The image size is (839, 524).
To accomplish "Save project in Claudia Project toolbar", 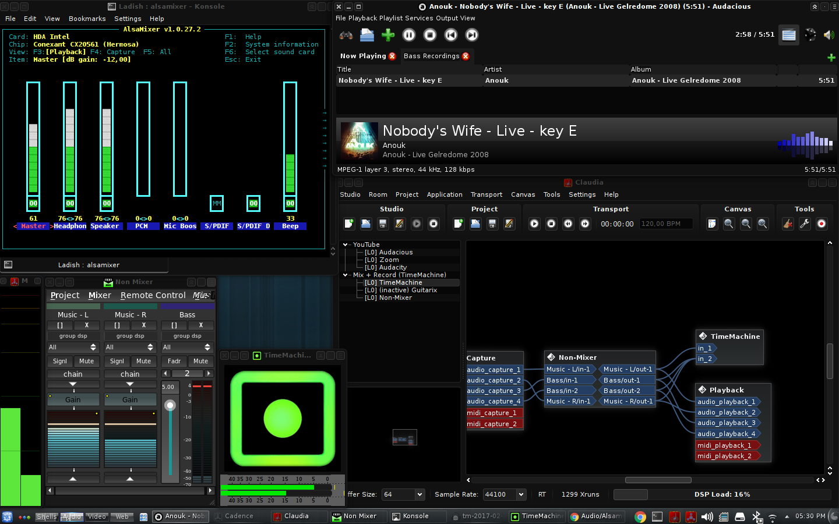I will tap(492, 224).
